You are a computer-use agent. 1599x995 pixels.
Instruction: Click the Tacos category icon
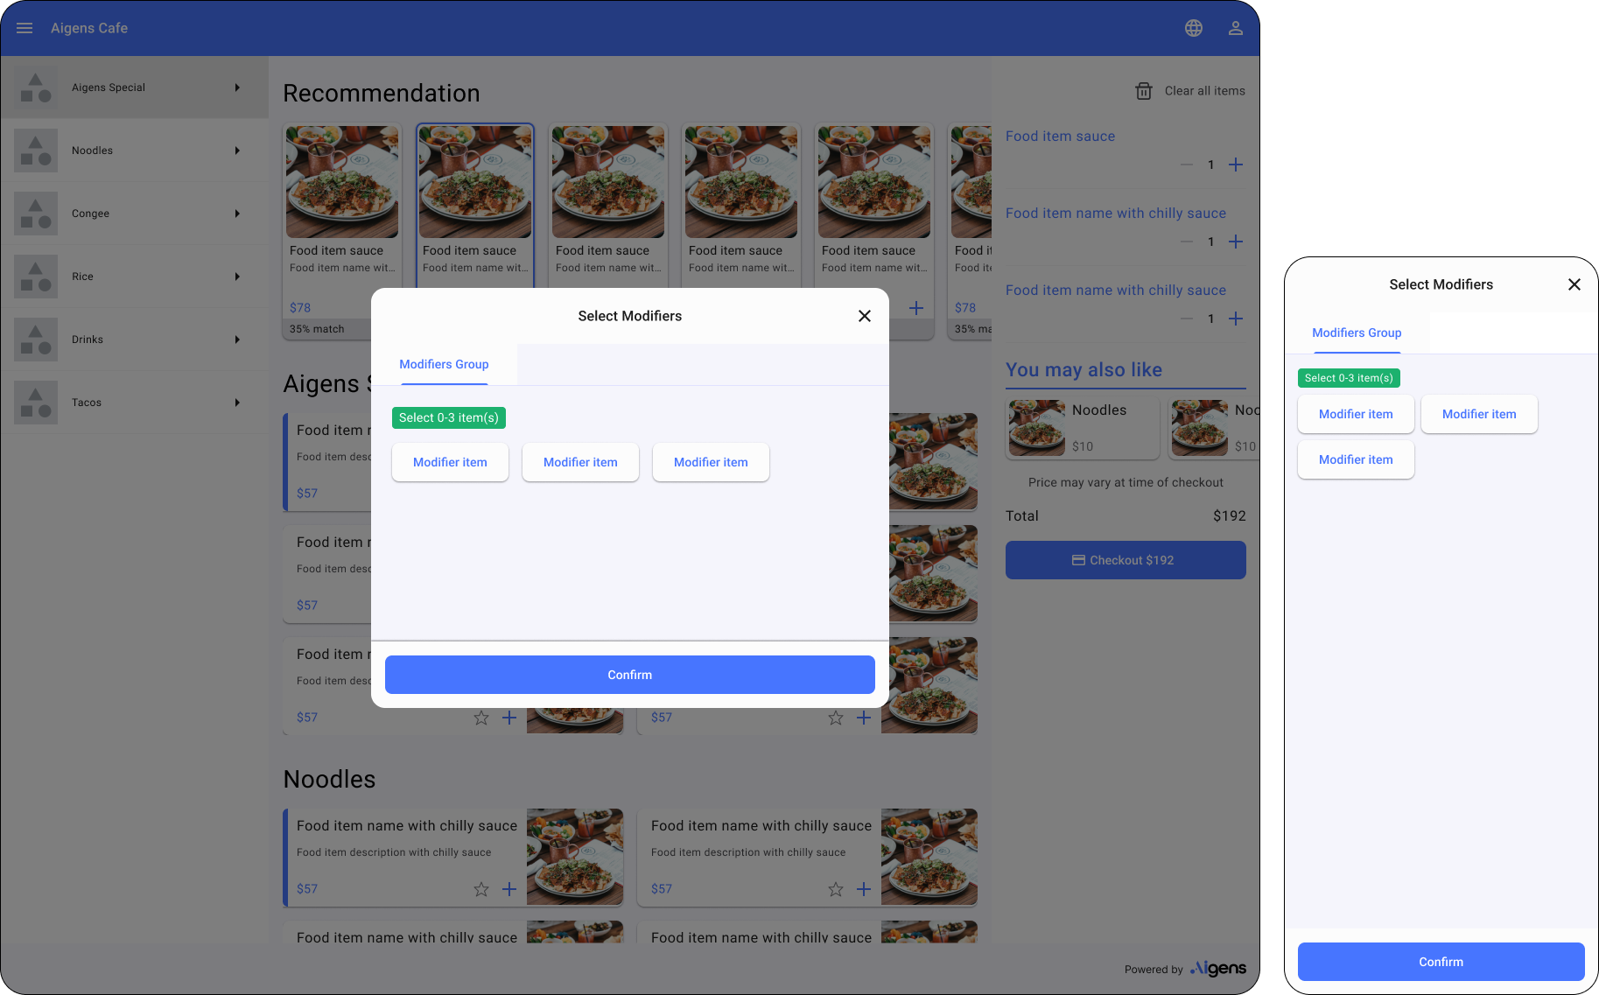[x=36, y=403]
